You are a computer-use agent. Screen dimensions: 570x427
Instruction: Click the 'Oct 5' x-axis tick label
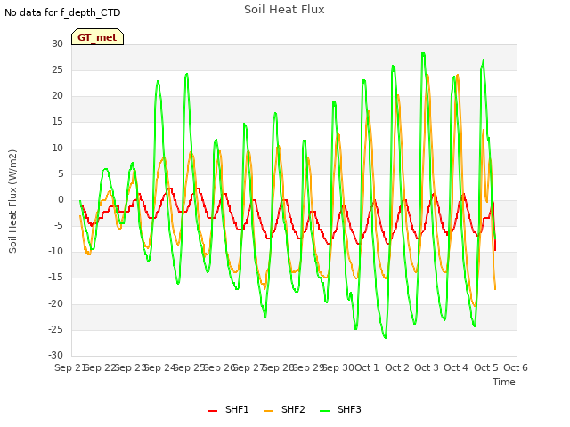point(486,367)
